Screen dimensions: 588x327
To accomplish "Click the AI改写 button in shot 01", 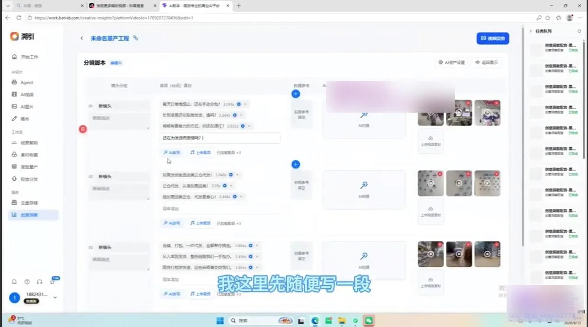I will tap(172, 152).
